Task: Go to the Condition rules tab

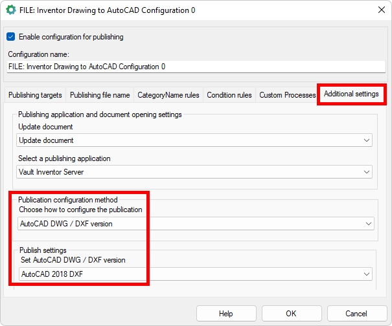Action: (229, 95)
